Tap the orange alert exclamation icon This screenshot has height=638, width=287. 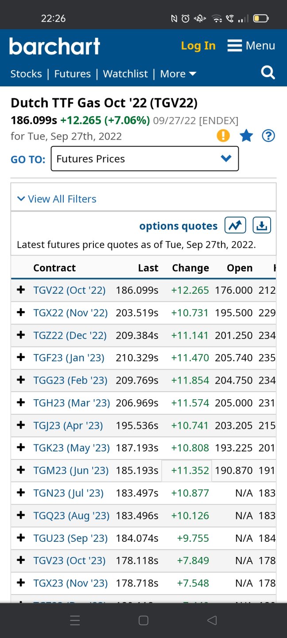[x=223, y=136]
